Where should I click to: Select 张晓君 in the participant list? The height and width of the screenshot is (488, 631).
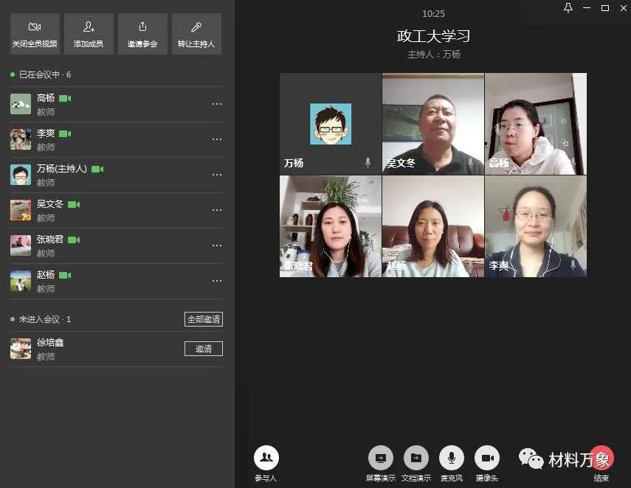(50, 240)
